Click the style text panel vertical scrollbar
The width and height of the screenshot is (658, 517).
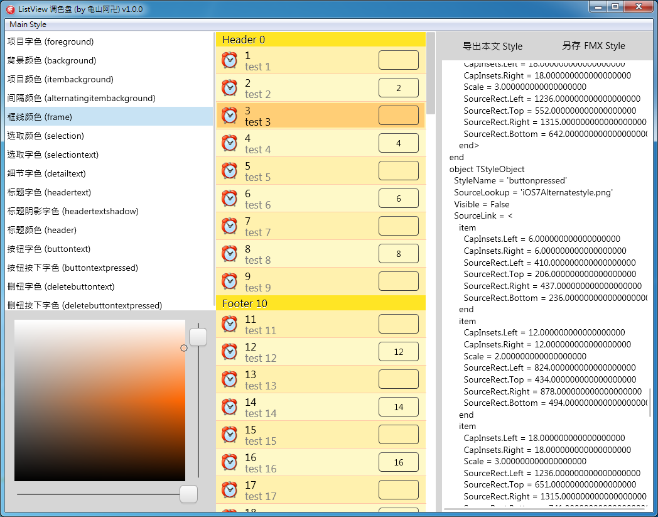point(650,402)
